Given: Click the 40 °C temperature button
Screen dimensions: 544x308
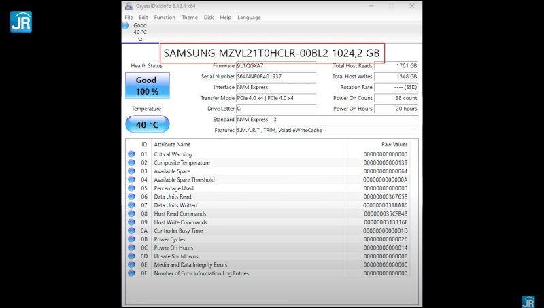Looking at the screenshot, I should [x=147, y=124].
